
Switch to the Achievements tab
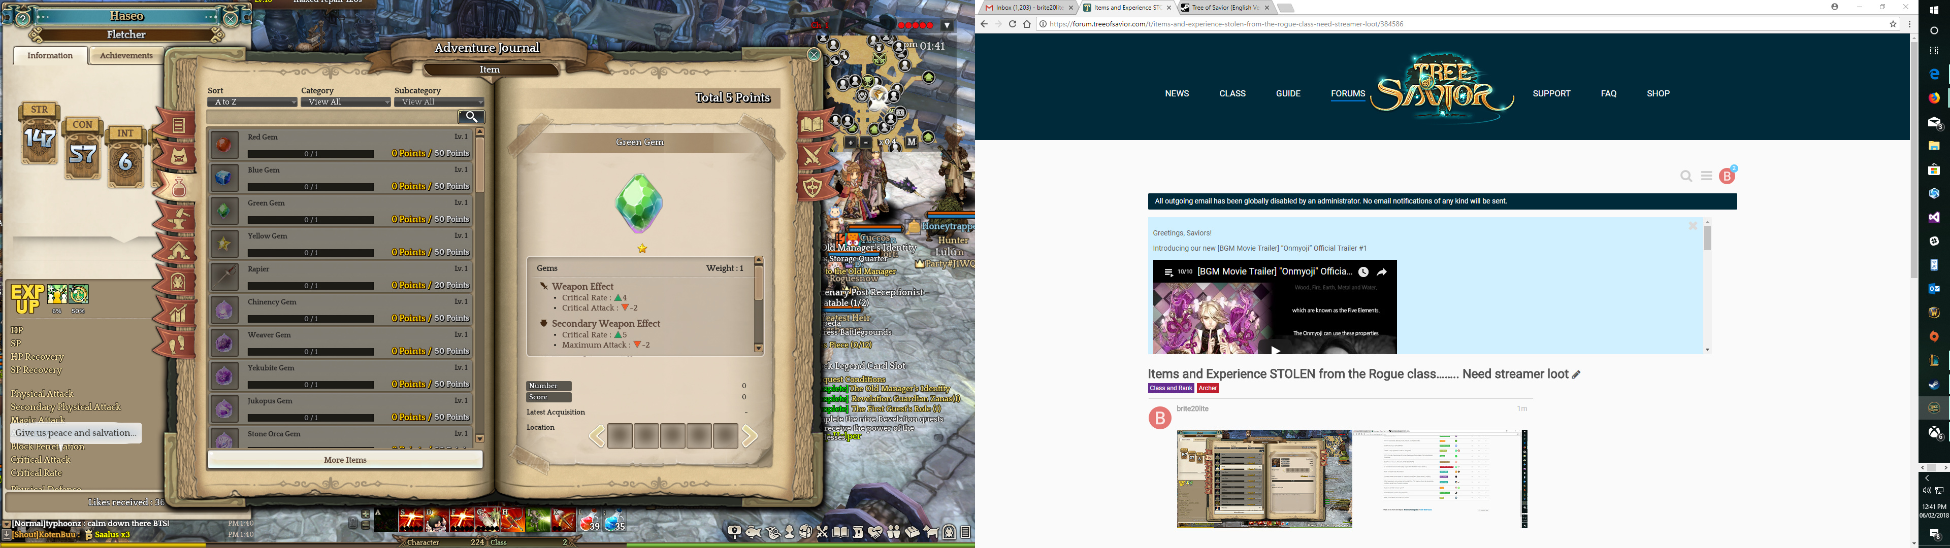(126, 55)
